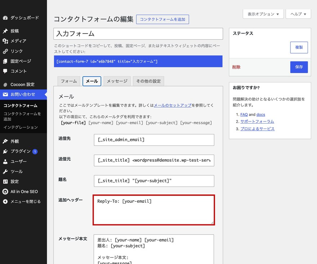Click the plugin update count badge
317x264 pixels.
pyautogui.click(x=35, y=151)
